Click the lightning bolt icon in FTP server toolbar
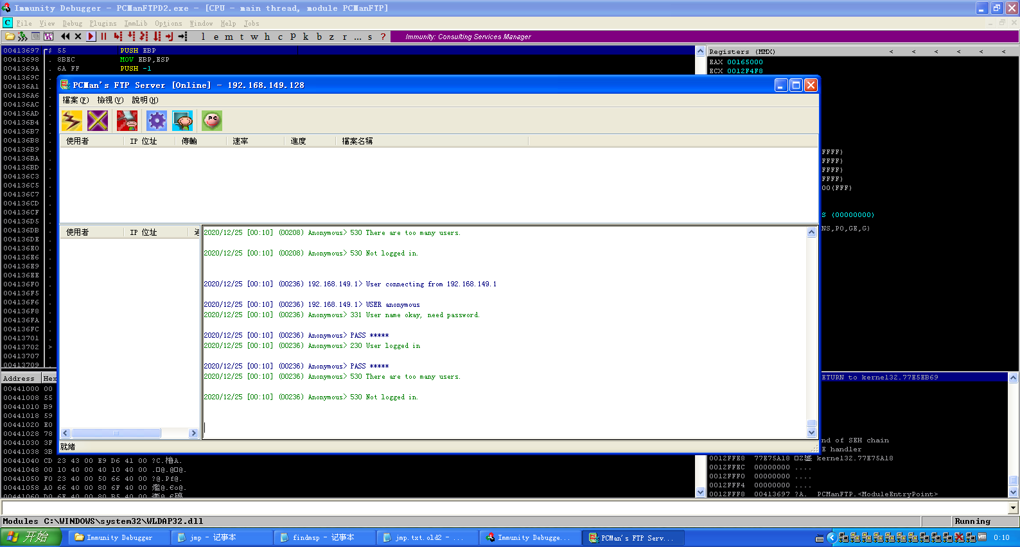Image resolution: width=1020 pixels, height=547 pixels. (x=71, y=120)
